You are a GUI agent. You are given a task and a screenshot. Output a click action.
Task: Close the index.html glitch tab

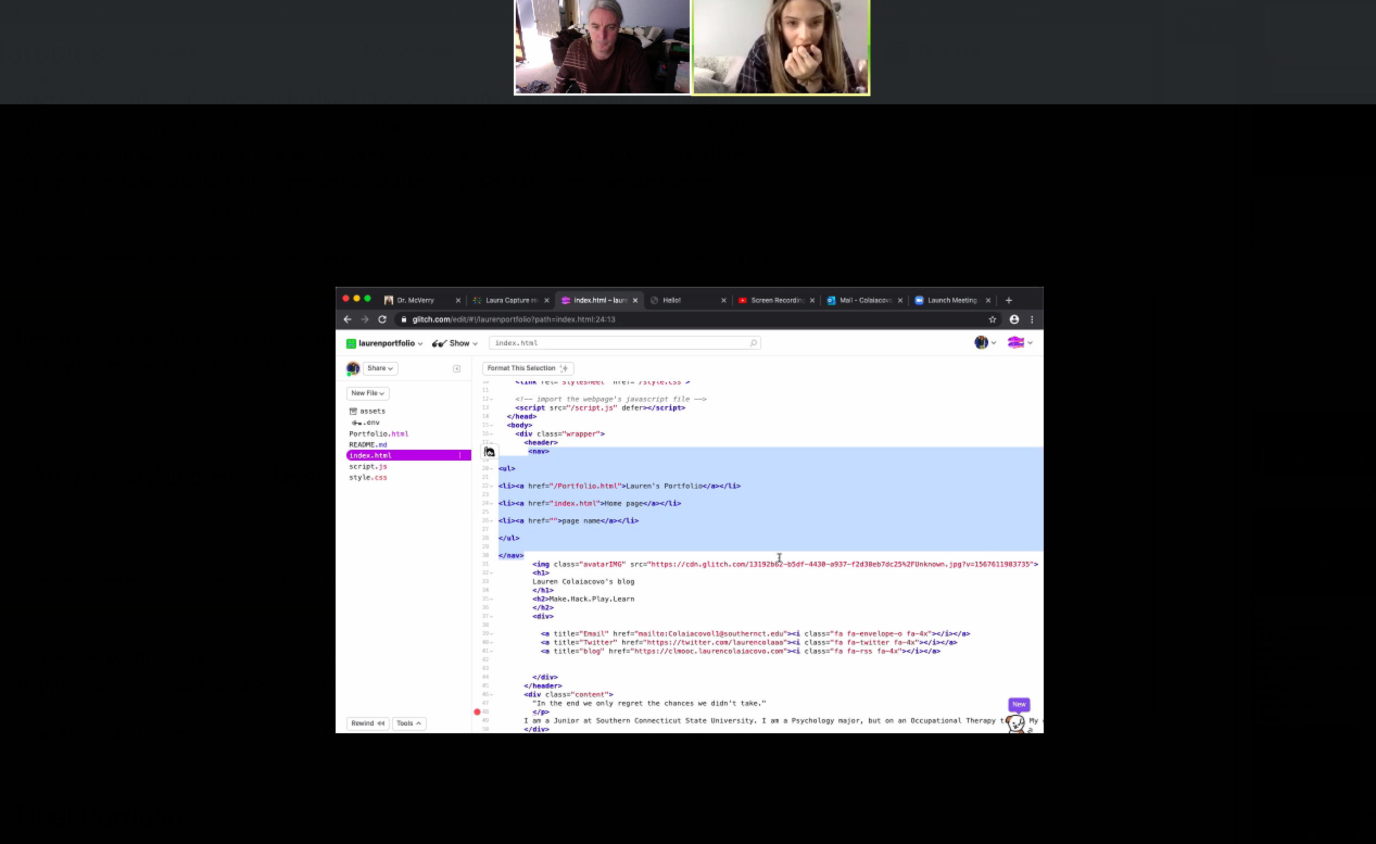635,300
